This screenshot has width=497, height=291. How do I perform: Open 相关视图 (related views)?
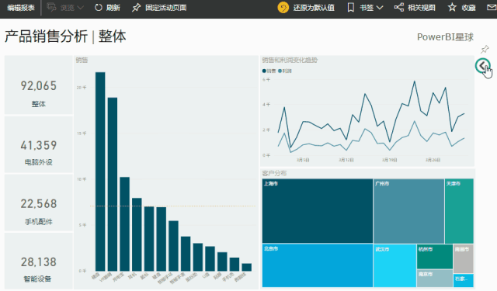pos(415,8)
